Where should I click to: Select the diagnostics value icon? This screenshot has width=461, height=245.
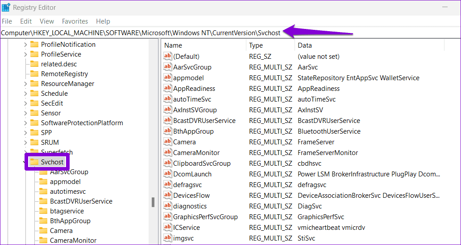coord(168,206)
